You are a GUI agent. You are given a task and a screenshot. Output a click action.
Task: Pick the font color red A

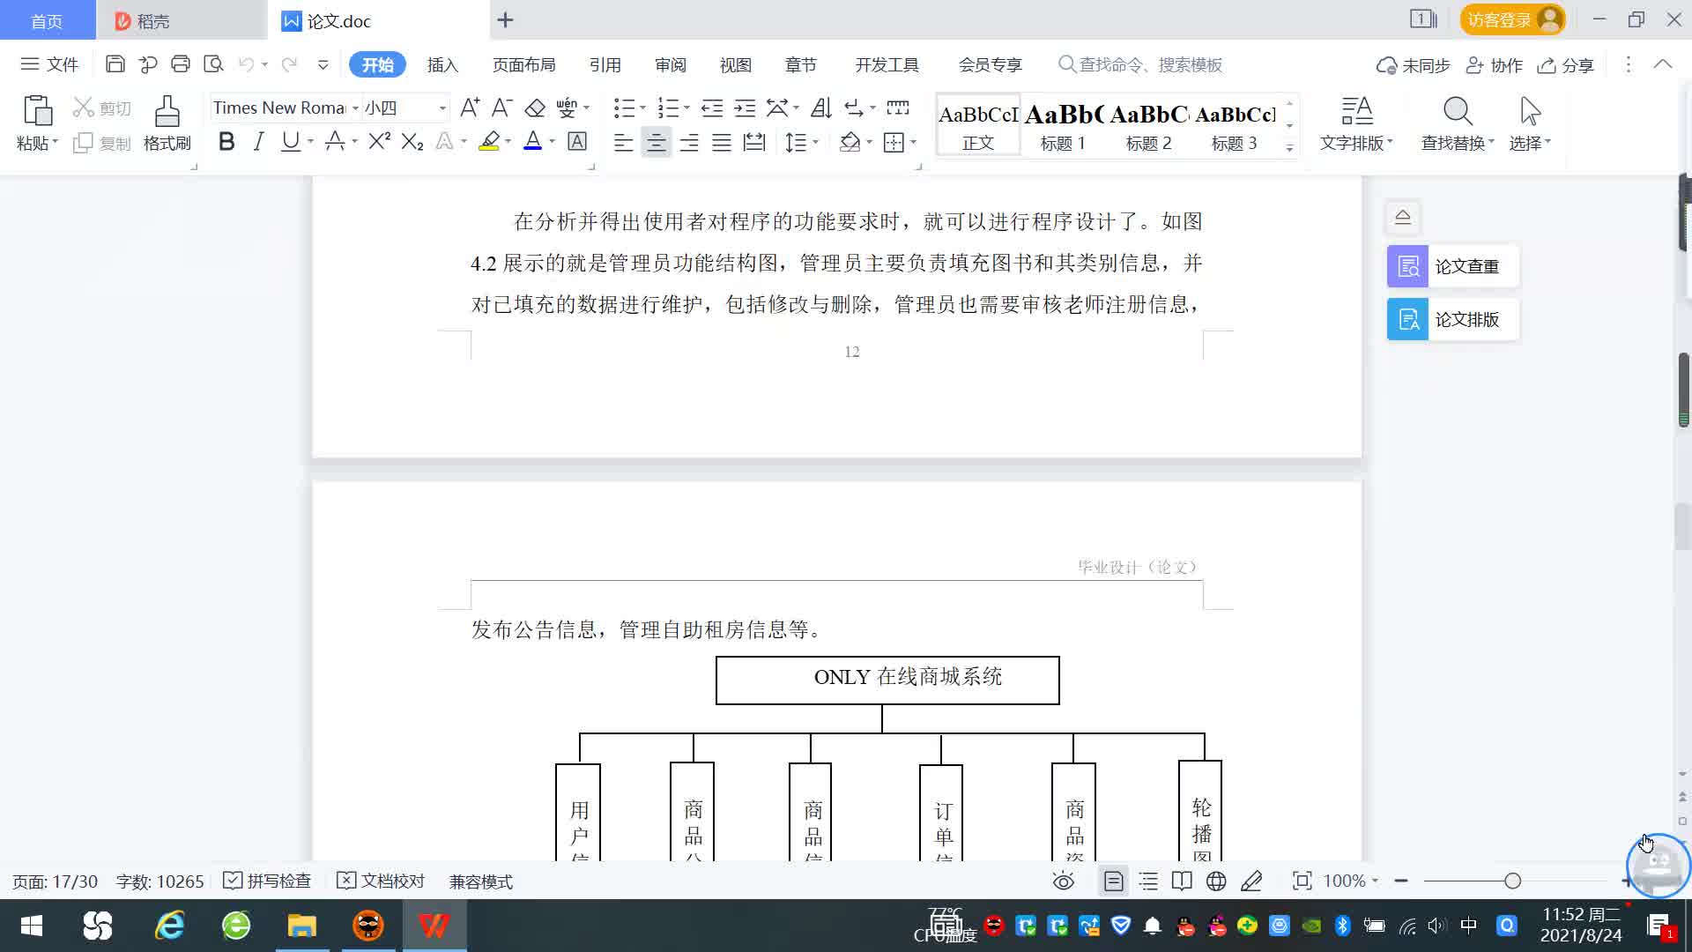[x=532, y=141]
